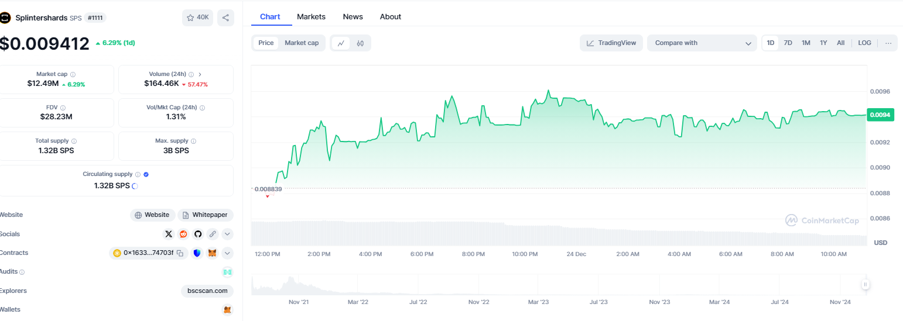This screenshot has height=321, width=903.
Task: Select the All time range
Action: [840, 43]
